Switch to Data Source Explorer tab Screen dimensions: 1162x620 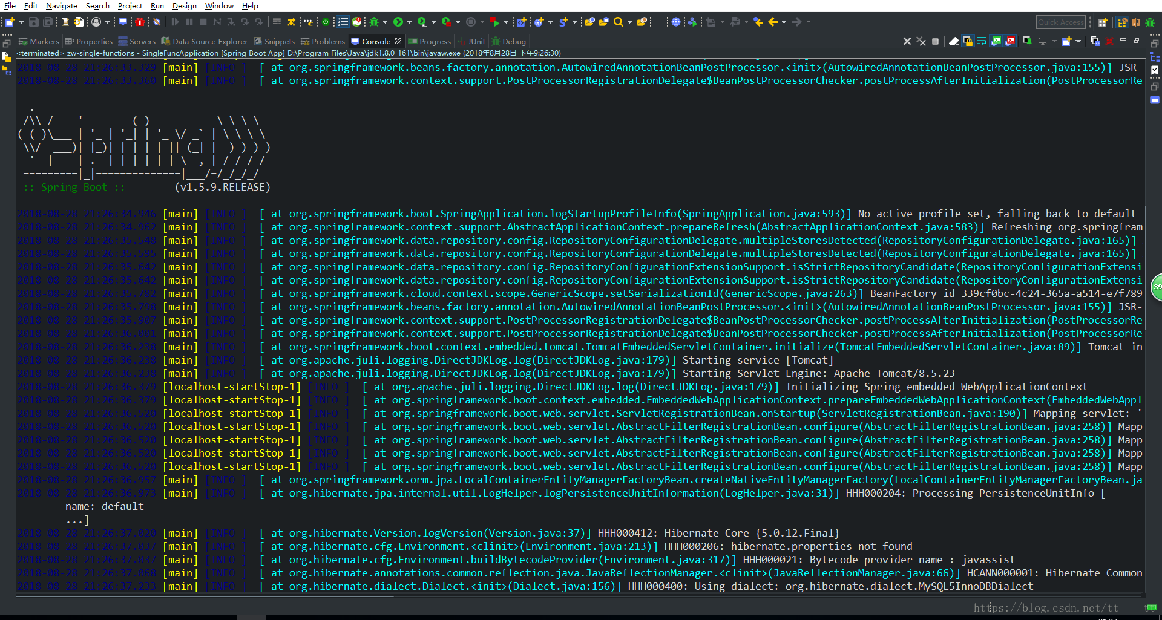pyautogui.click(x=205, y=42)
